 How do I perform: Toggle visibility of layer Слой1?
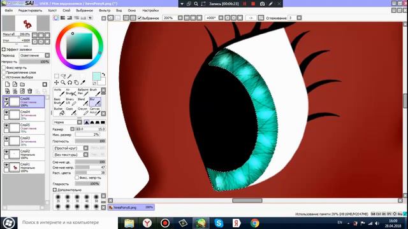click(x=6, y=165)
